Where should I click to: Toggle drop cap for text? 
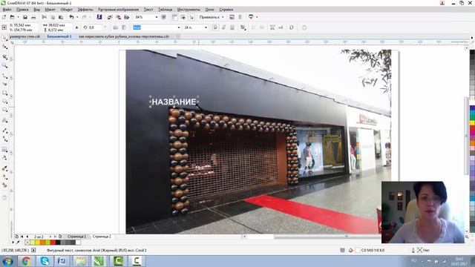point(262,27)
